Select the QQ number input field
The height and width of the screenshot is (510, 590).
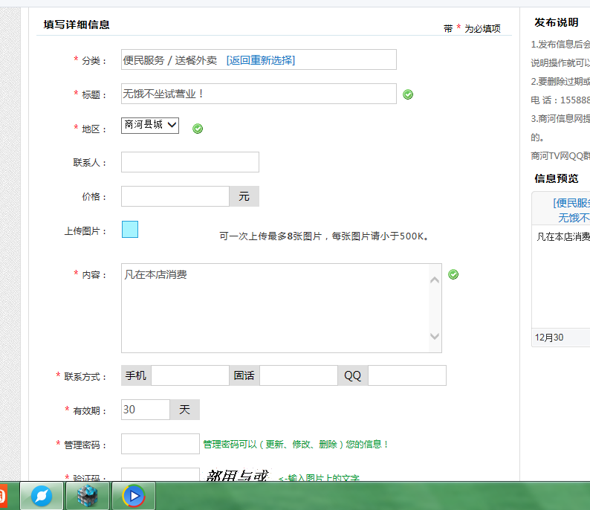[x=406, y=375]
